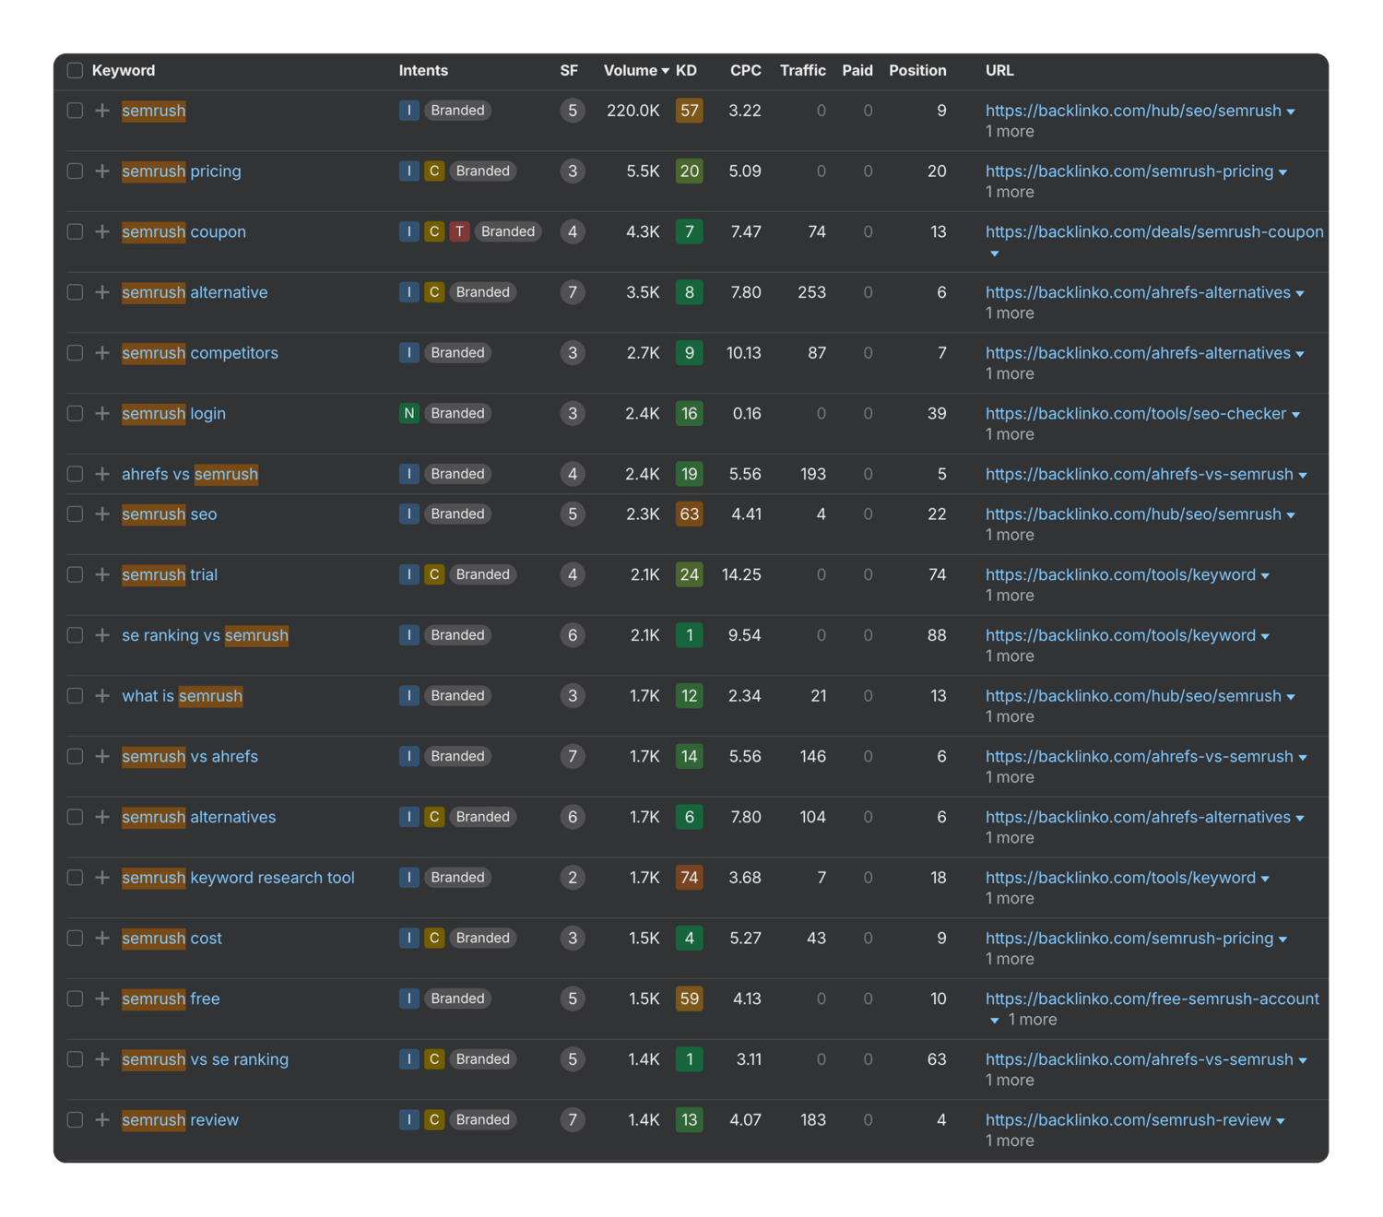Open URL dropdown in 'semrush trial' row
This screenshot has width=1383, height=1217.
(x=1265, y=576)
